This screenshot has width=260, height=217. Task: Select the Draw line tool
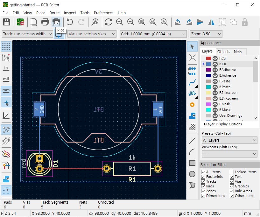point(192,141)
